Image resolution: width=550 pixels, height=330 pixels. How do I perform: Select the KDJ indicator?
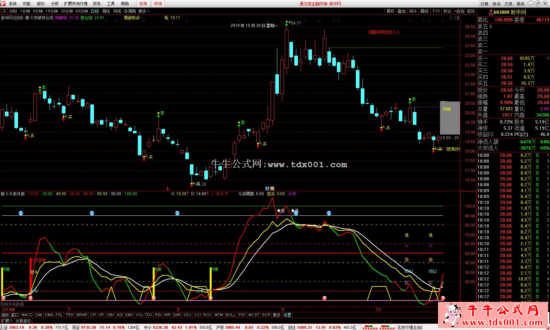coord(187,315)
